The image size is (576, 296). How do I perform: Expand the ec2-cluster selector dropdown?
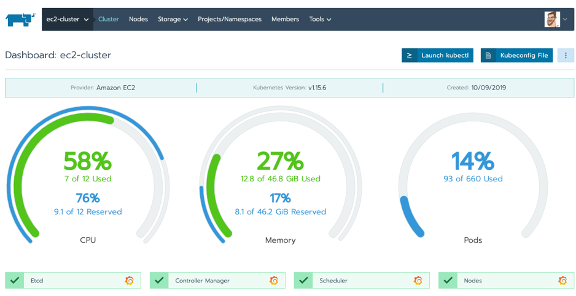click(x=68, y=20)
